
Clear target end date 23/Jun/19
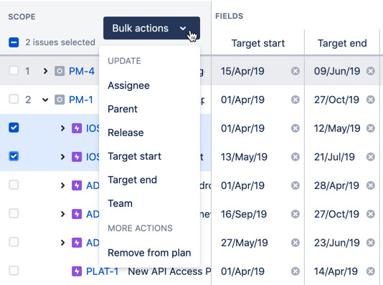point(371,243)
